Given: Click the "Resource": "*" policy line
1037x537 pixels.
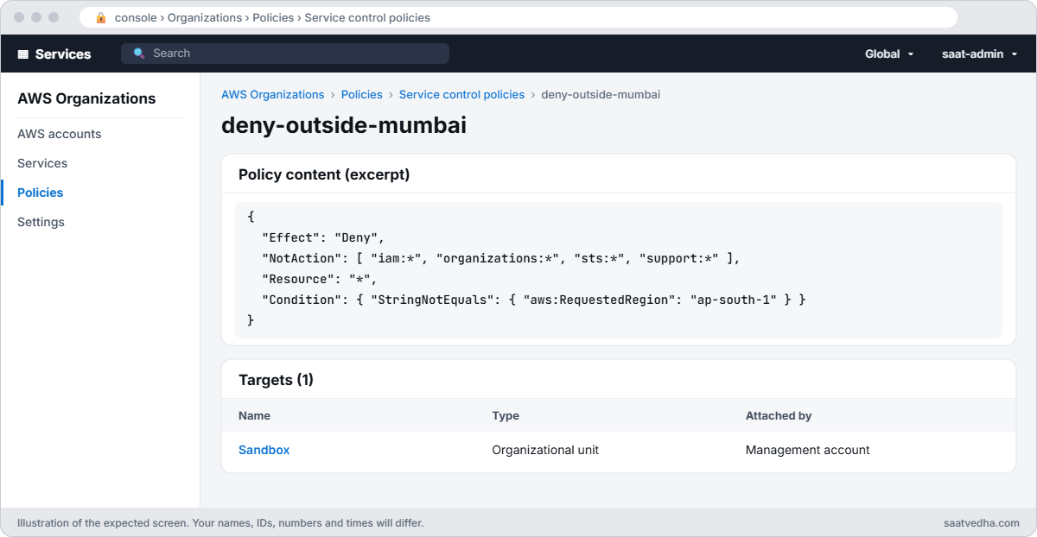Looking at the screenshot, I should click(x=320, y=279).
